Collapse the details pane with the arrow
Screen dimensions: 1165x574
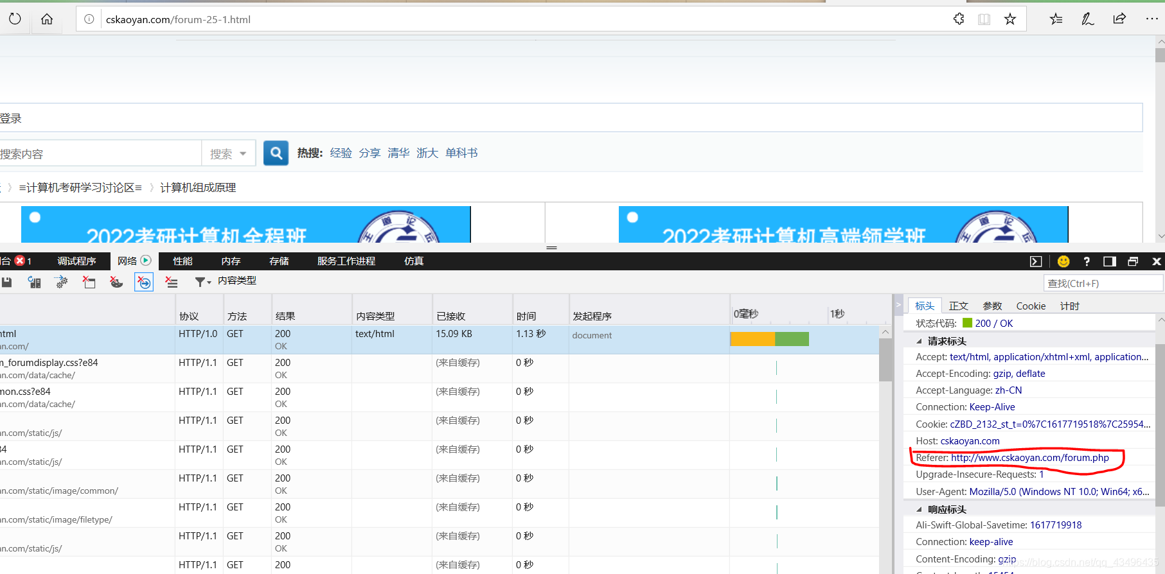898,305
